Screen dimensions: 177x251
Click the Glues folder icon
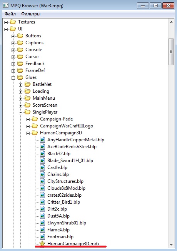(20, 77)
